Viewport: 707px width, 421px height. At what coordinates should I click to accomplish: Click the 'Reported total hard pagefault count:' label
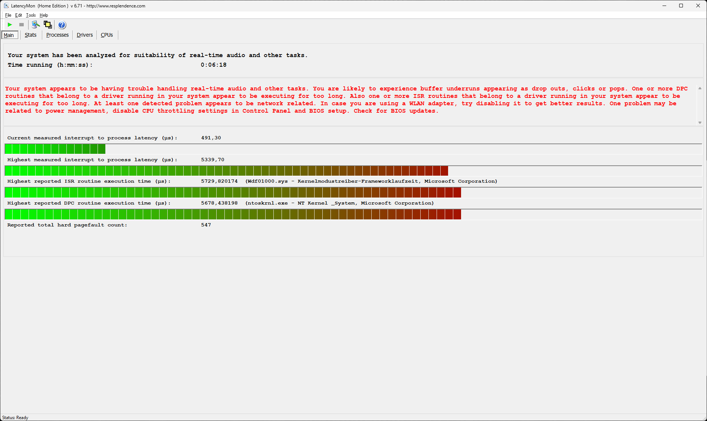click(67, 225)
